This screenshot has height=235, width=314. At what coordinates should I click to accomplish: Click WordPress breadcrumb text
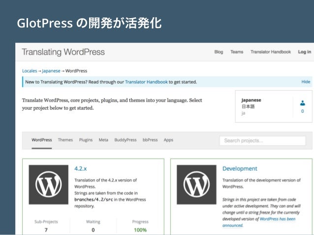pos(76,71)
